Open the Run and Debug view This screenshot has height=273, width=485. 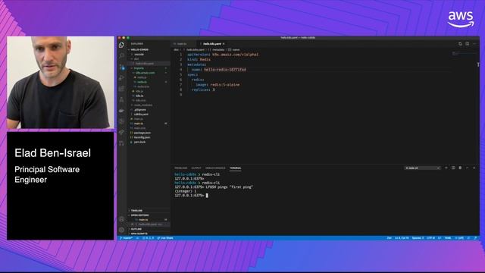coord(121,77)
